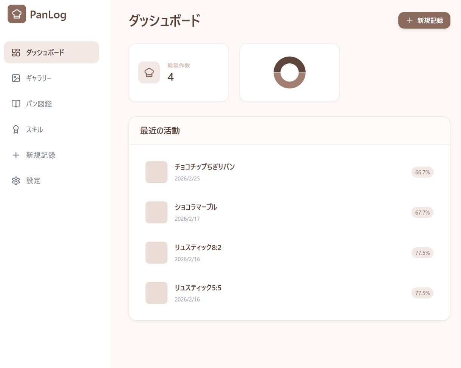Go to the ギャラリー page
Screen dimensions: 461x368
pos(51,78)
